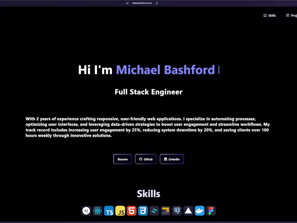Image resolution: width=297 pixels, height=223 pixels.
Task: Select the HTML5 shield skill icon
Action: pyautogui.click(x=131, y=211)
